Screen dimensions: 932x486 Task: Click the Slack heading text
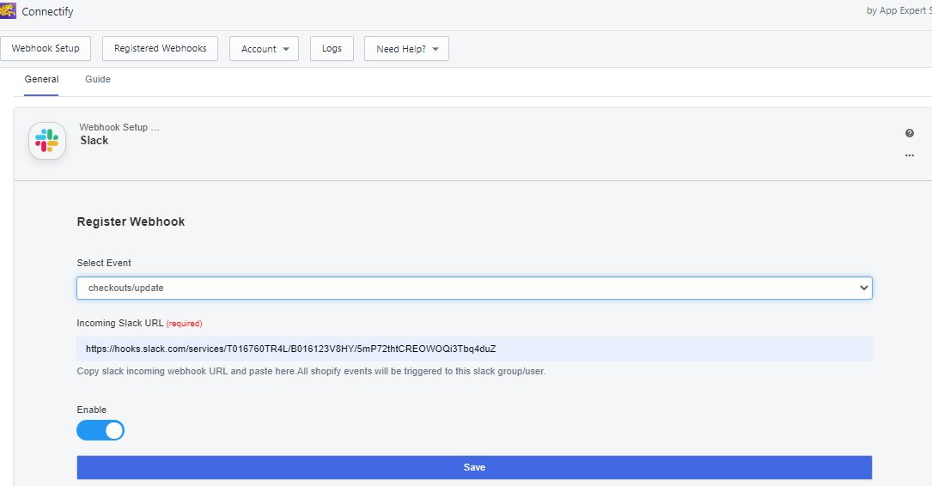click(94, 140)
